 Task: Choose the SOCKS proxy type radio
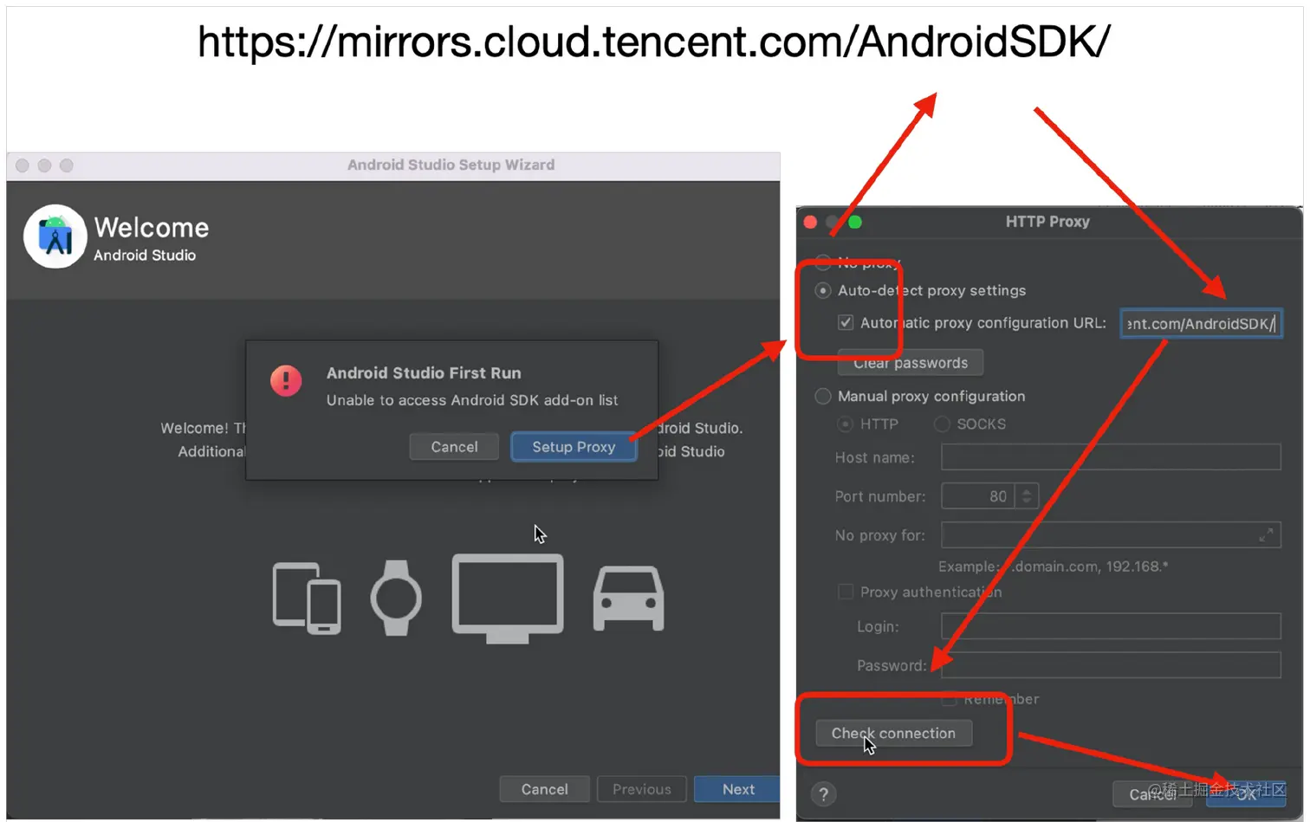942,424
